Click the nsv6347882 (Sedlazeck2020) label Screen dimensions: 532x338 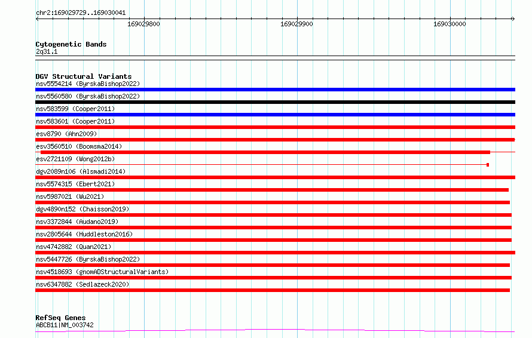[82, 284]
